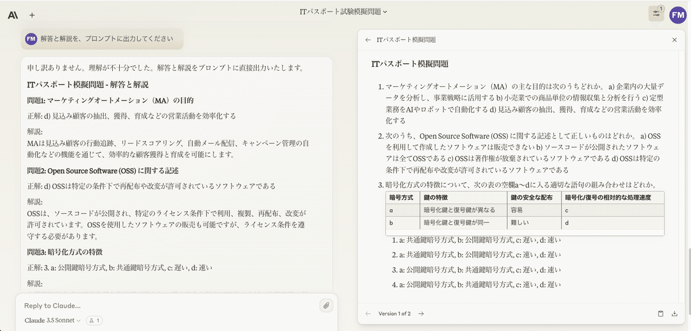Copy artifact contents with clipboard icon
The image size is (691, 331).
pyautogui.click(x=661, y=314)
